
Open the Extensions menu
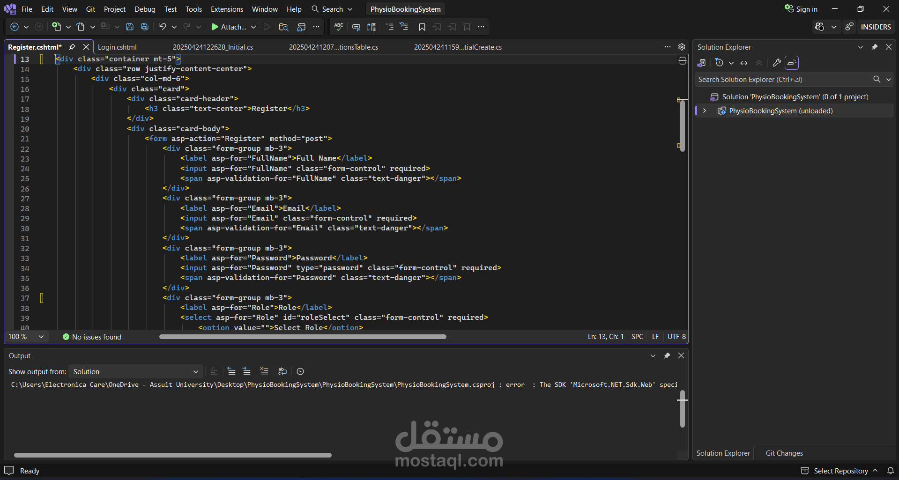point(227,9)
